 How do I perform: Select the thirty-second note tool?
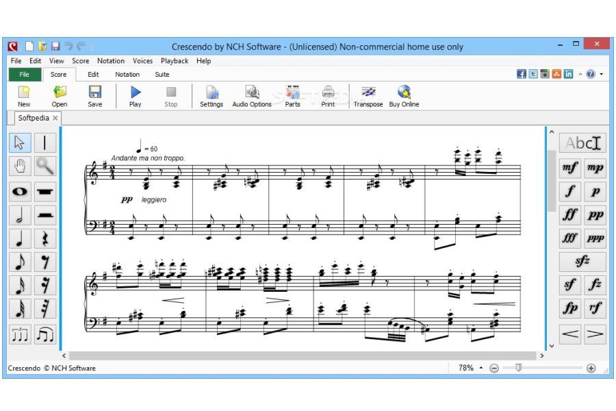[20, 309]
